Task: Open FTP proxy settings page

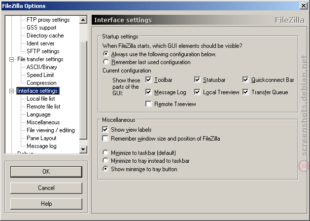Action: (48, 20)
